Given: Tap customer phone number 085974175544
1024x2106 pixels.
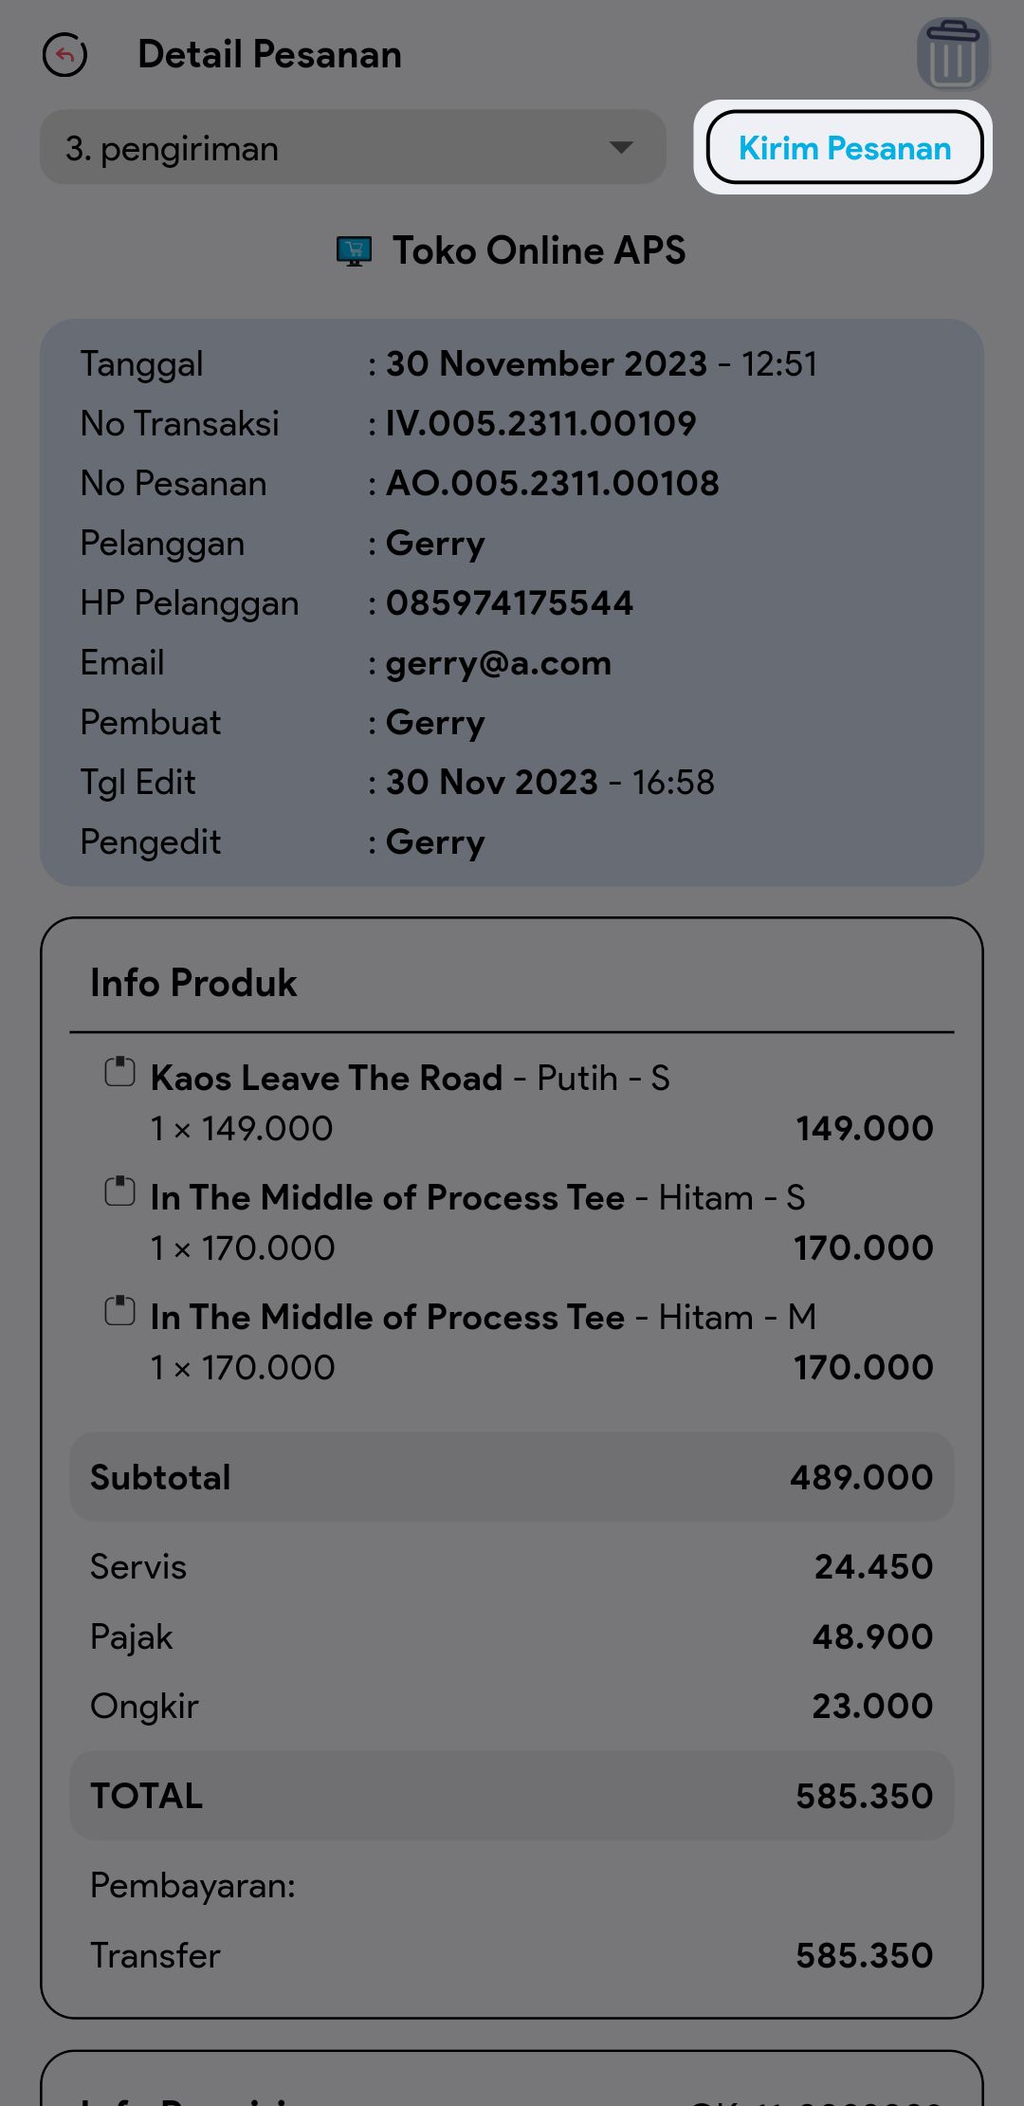Looking at the screenshot, I should [x=509, y=603].
